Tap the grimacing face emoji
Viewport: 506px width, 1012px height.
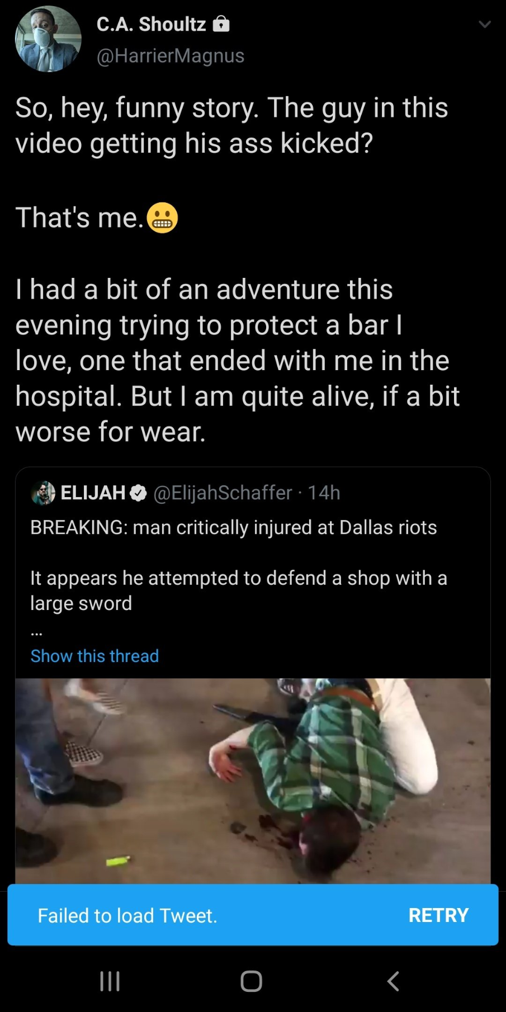[x=162, y=217]
